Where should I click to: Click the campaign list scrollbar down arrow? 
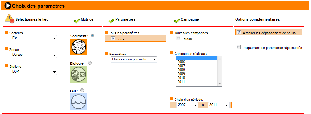click(x=220, y=84)
